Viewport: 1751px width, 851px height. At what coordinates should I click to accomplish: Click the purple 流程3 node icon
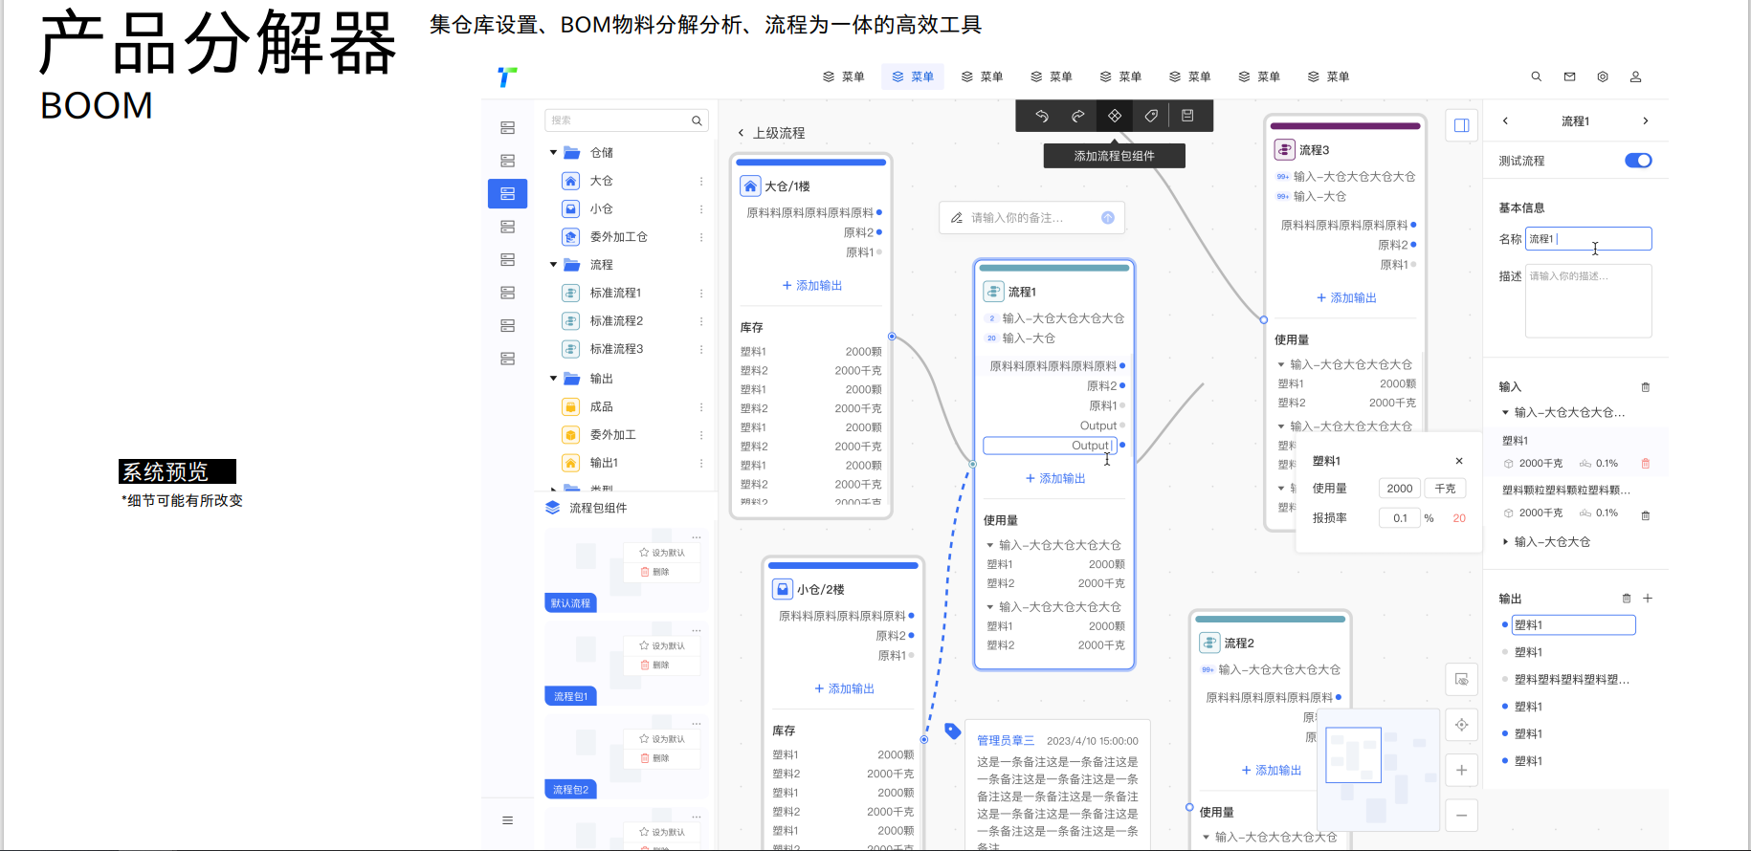click(x=1284, y=150)
